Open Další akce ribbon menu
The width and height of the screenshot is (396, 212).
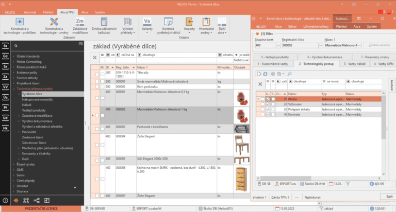click(x=222, y=26)
